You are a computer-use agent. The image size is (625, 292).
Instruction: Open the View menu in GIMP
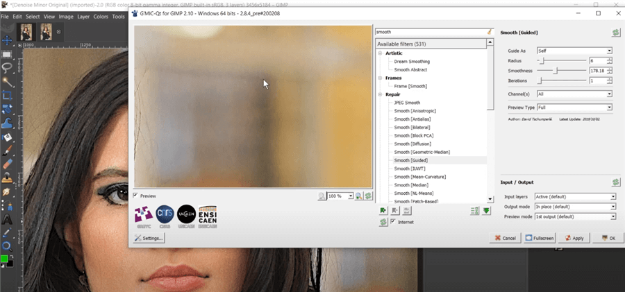pyautogui.click(x=49, y=17)
